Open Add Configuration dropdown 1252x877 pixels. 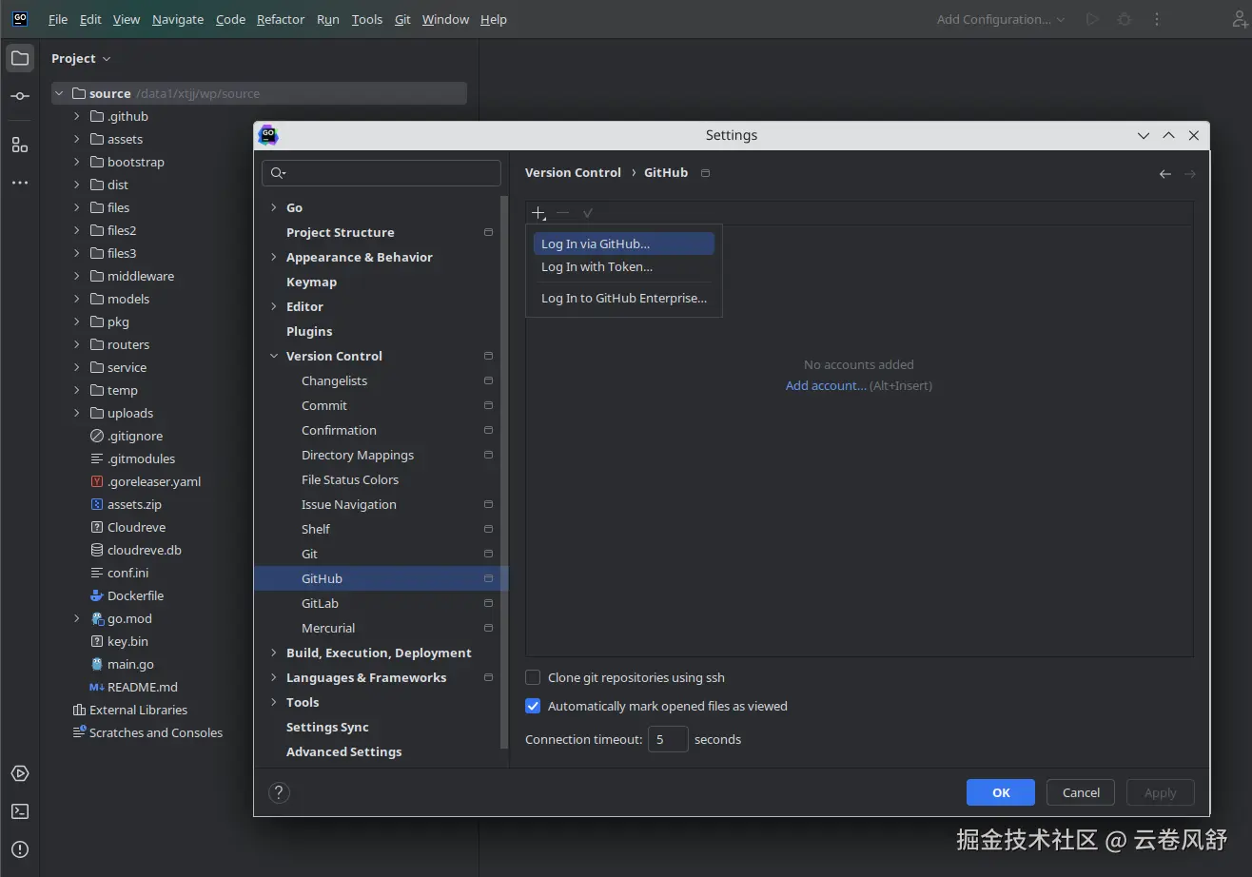pyautogui.click(x=1001, y=19)
